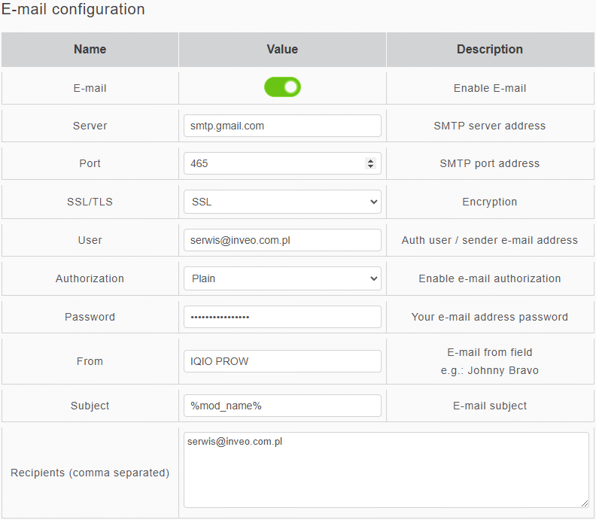
Task: Grab the Recipients text area resize handle
Action: click(584, 503)
